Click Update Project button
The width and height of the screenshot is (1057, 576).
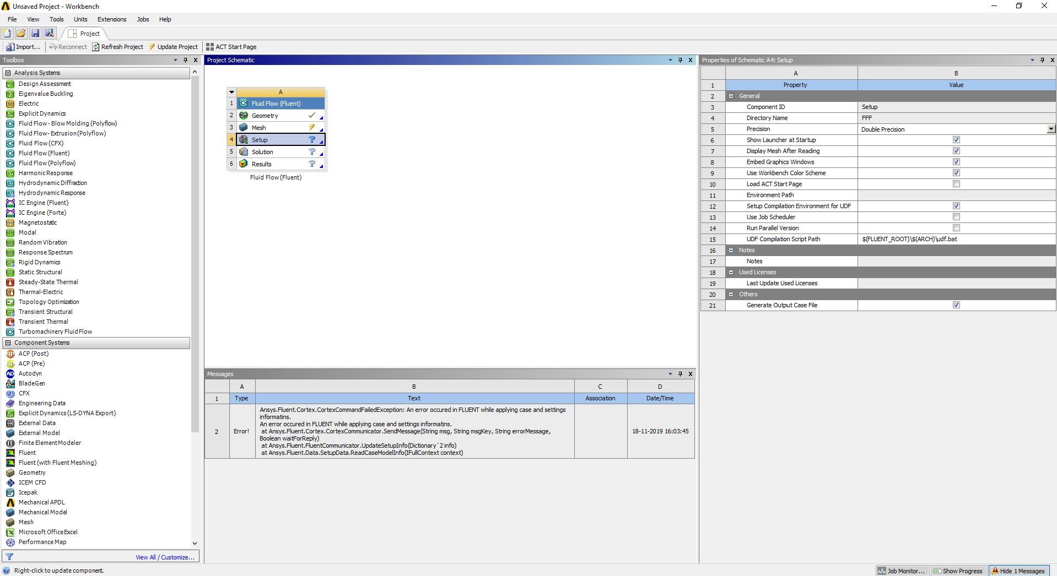pos(173,47)
